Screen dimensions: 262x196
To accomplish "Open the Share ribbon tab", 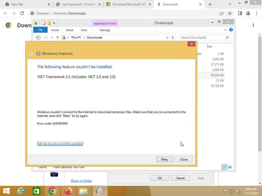I will [70, 30].
